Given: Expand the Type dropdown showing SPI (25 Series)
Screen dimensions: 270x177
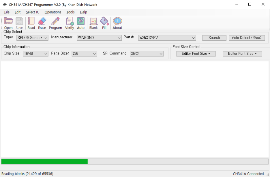Looking at the screenshot, I should [x=32, y=38].
